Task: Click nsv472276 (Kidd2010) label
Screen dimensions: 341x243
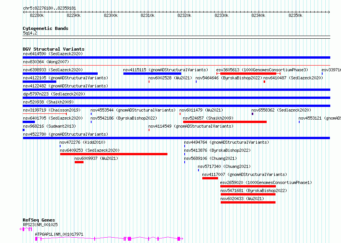Action: (x=82, y=142)
